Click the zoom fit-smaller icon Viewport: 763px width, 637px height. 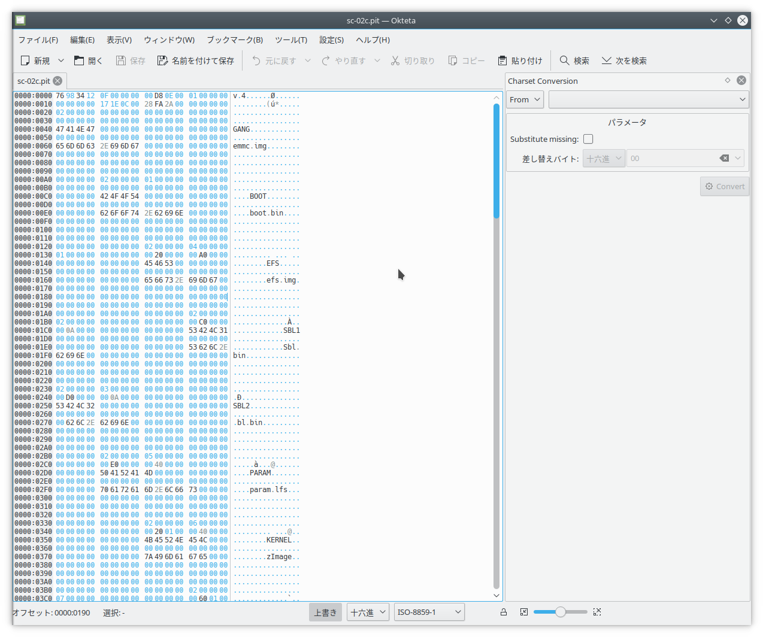coord(524,612)
